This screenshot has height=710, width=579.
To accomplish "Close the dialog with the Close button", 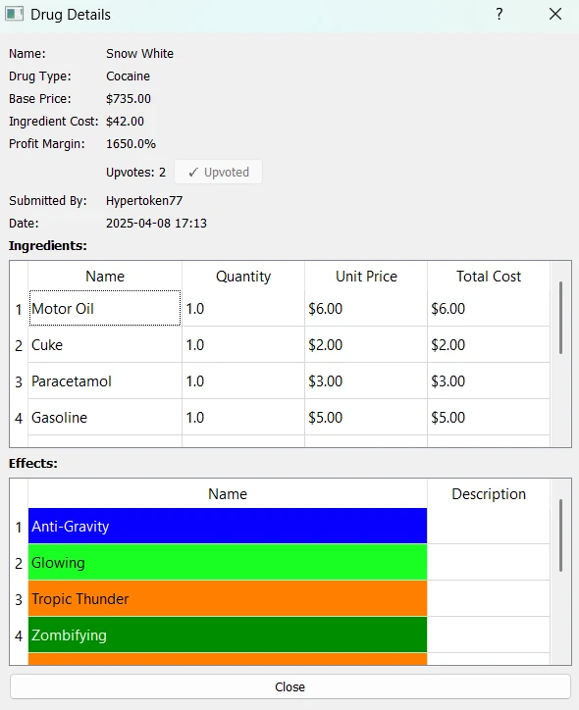I will pyautogui.click(x=289, y=686).
